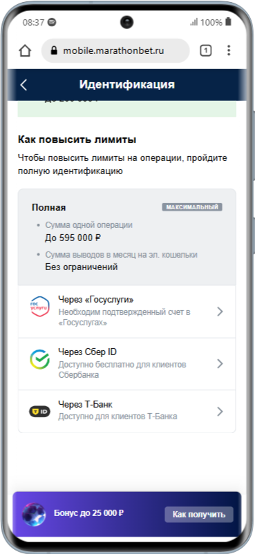Viewport: 255px width, 554px height.
Task: Open the Через Сбер ID chevron
Action: point(220,363)
